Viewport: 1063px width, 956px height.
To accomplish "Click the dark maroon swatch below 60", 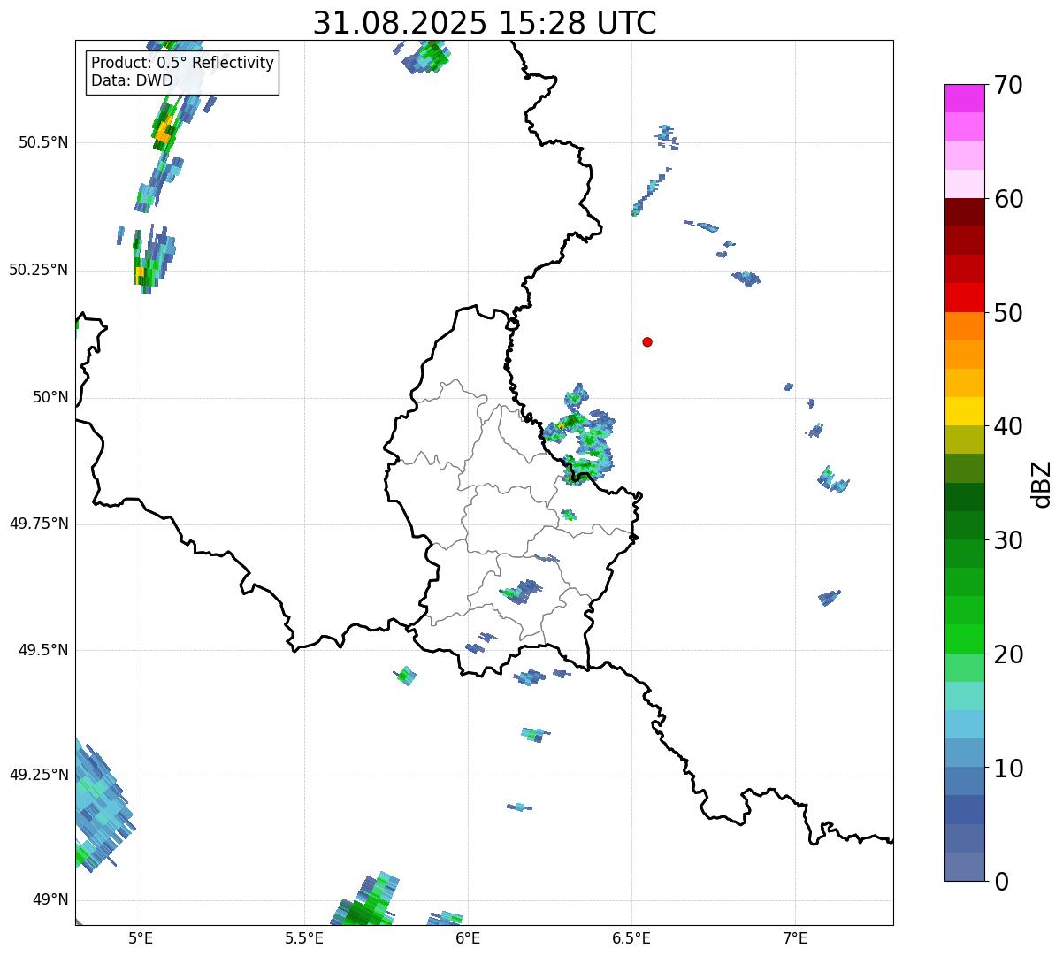I will coord(964,212).
